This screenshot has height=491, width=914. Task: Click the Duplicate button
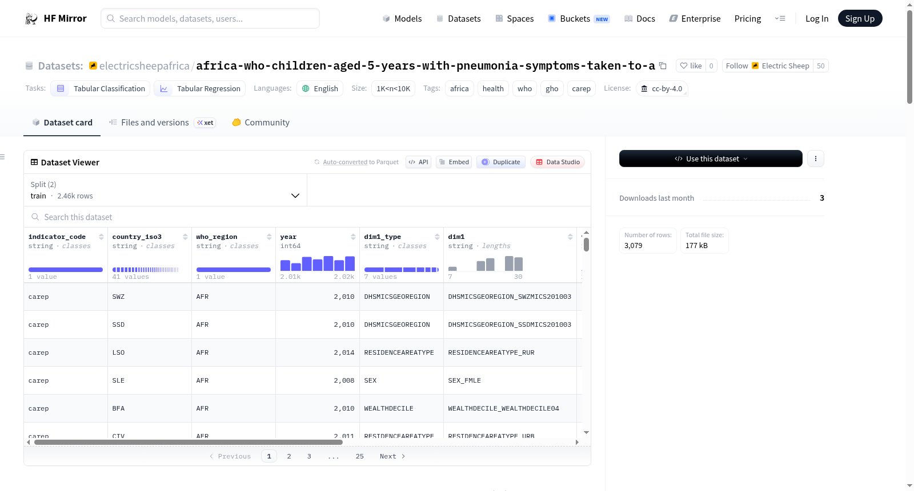tap(501, 162)
